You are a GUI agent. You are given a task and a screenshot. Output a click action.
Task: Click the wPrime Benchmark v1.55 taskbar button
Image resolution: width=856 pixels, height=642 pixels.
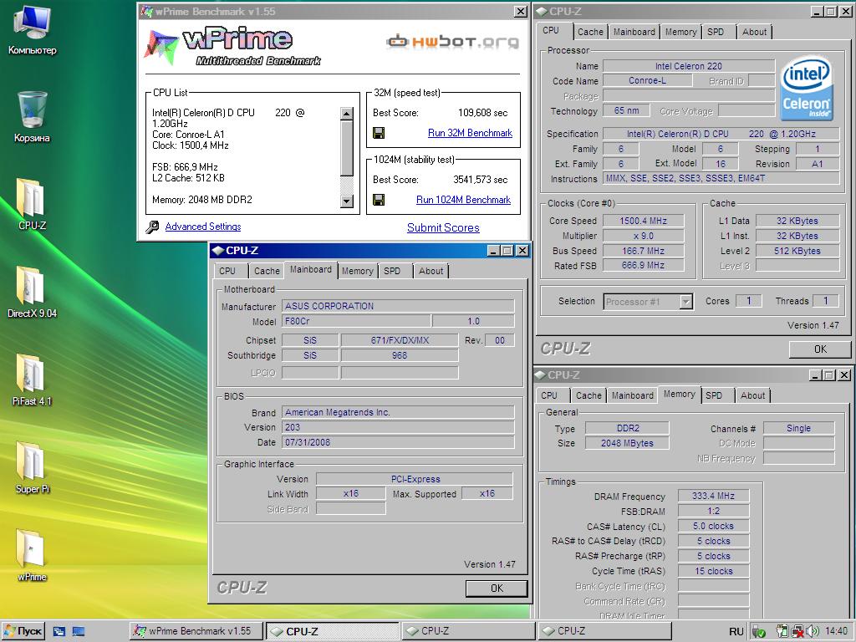[x=196, y=631]
